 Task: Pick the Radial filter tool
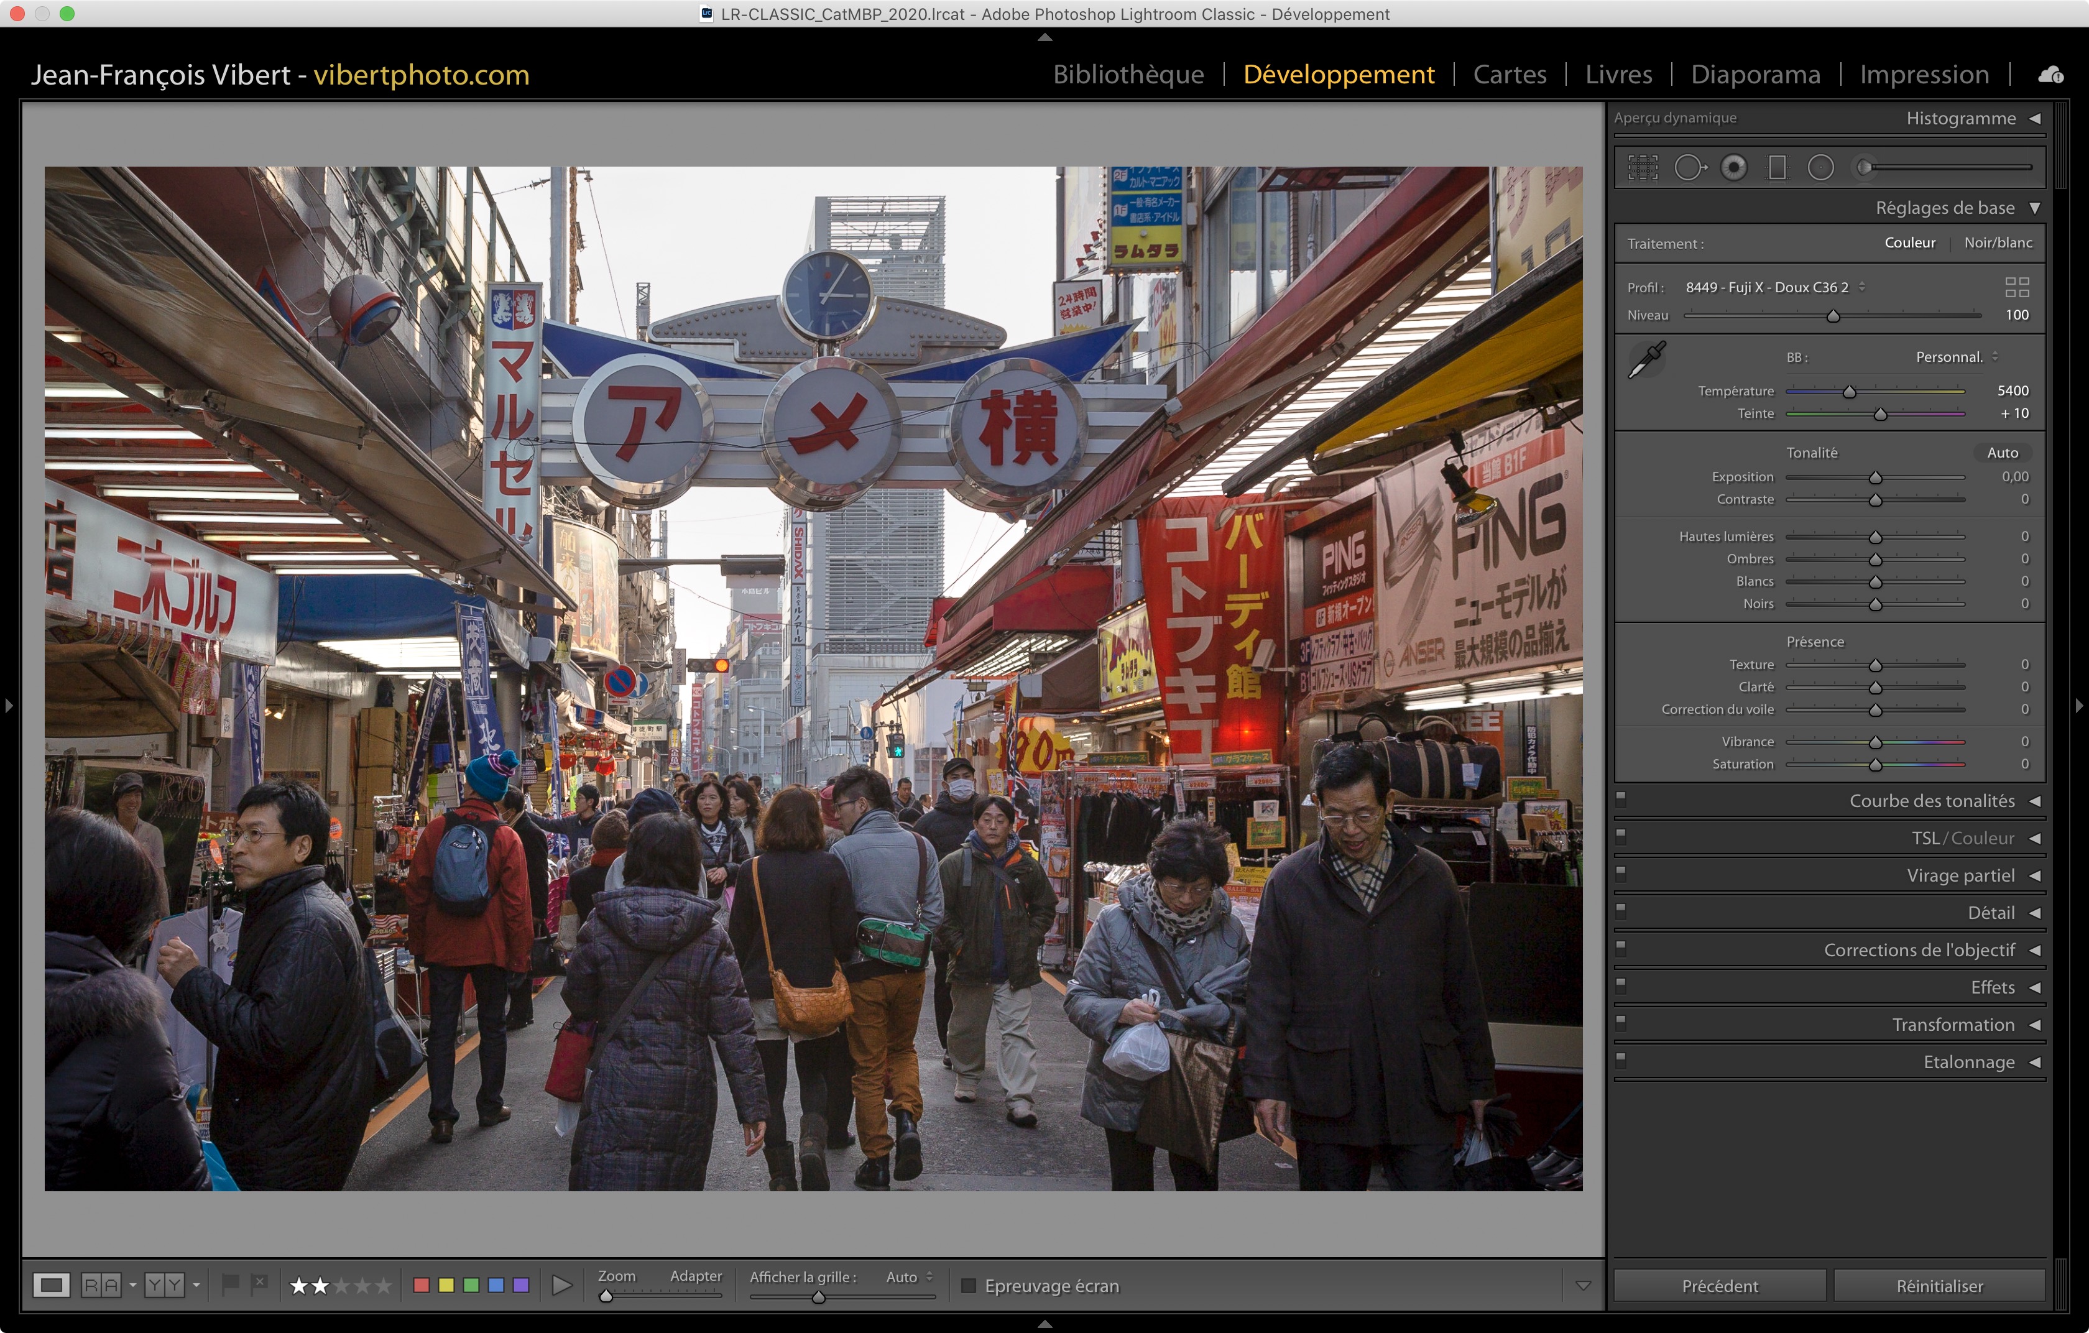tap(1821, 167)
